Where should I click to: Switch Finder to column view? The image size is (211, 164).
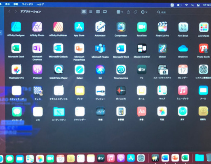[98, 12]
